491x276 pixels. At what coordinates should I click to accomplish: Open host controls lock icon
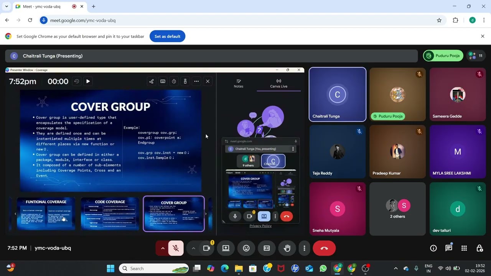[x=479, y=248]
